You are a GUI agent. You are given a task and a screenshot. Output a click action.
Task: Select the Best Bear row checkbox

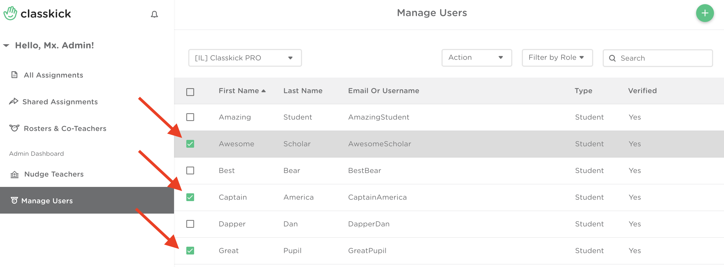190,170
